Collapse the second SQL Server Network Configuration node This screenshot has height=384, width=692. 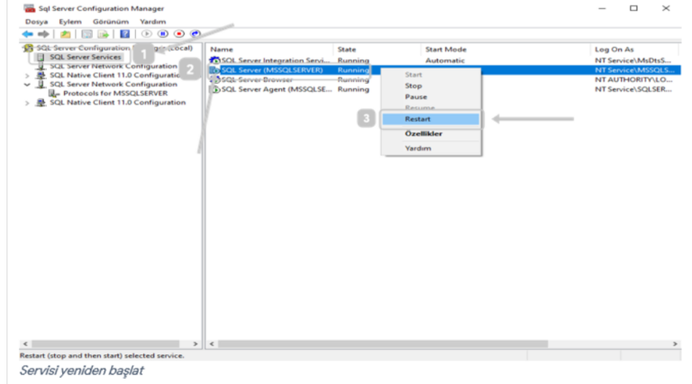pyautogui.click(x=27, y=85)
